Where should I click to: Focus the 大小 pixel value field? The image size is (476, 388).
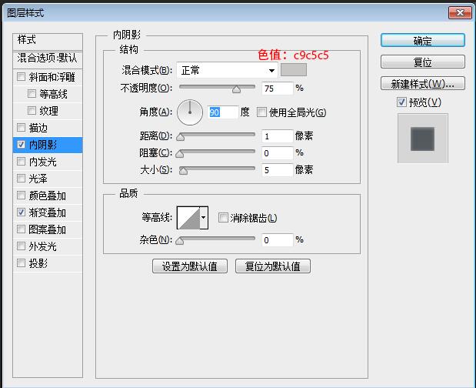point(278,170)
